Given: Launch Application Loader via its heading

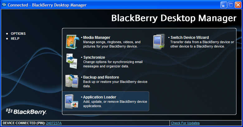Looking at the screenshot, I should coord(99,97).
